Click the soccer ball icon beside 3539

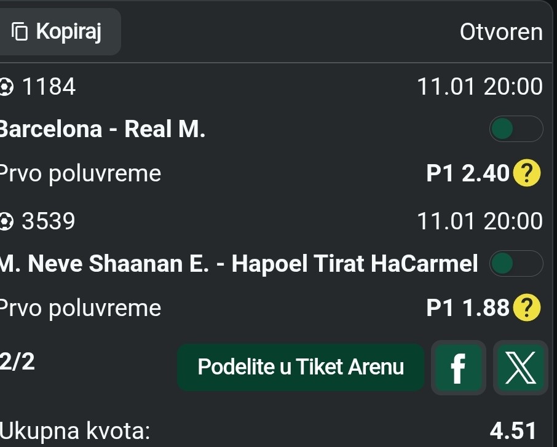[6, 221]
